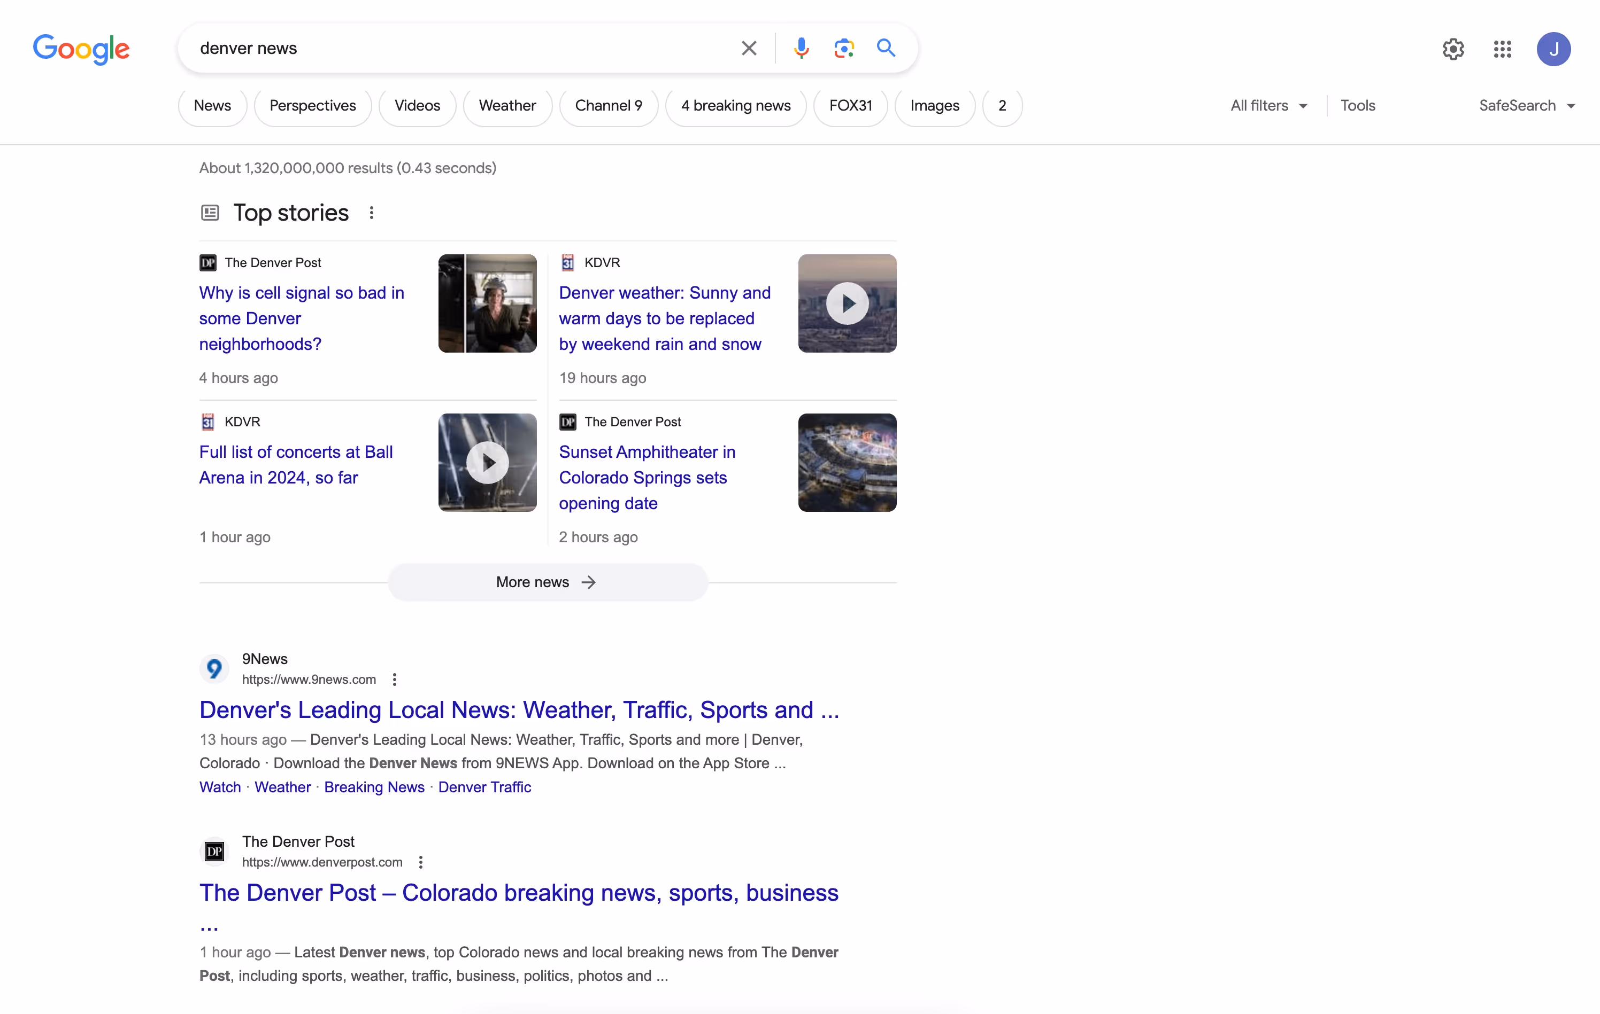Open Top stories three-dot options menu
Screen dimensions: 1600x1014
click(x=372, y=212)
